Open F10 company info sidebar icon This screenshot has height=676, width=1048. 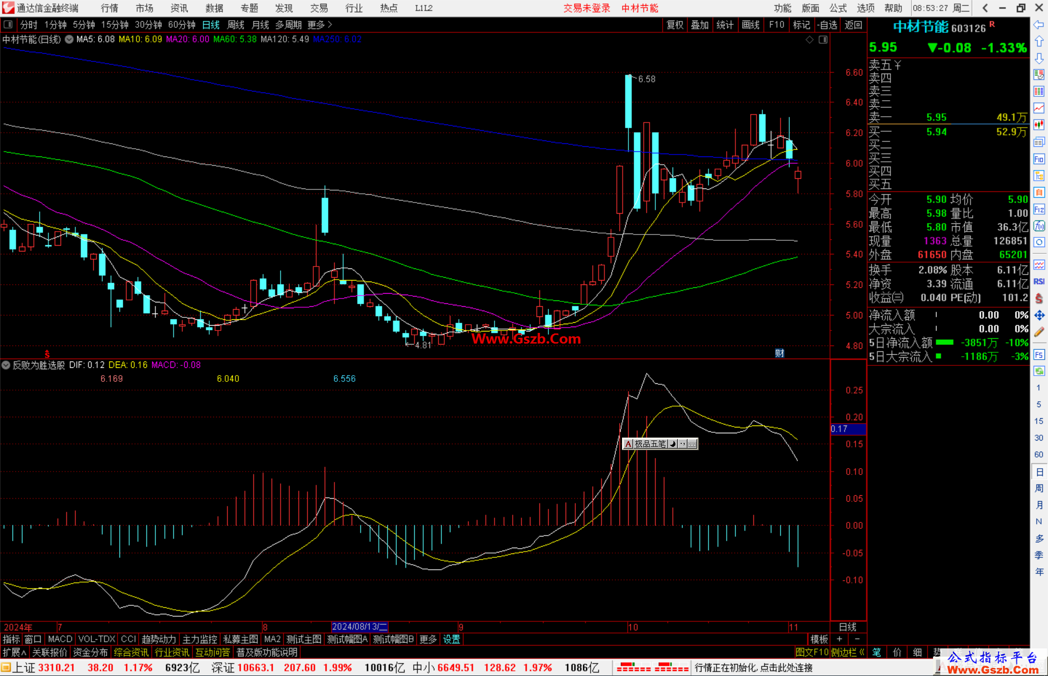tap(1039, 159)
